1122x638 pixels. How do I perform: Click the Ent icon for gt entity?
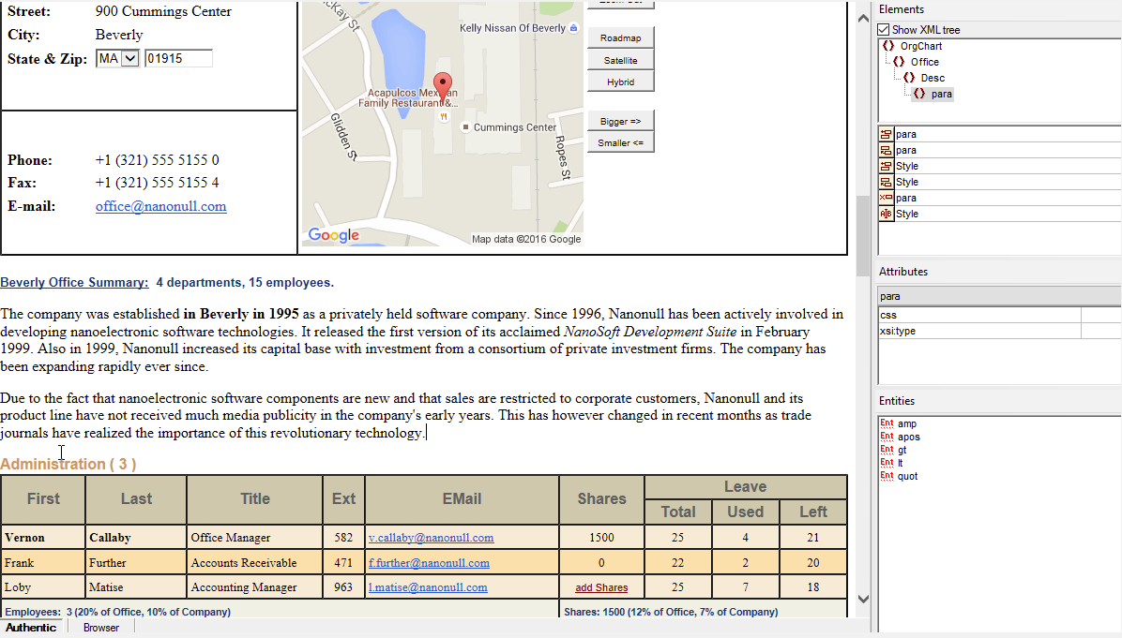click(887, 450)
